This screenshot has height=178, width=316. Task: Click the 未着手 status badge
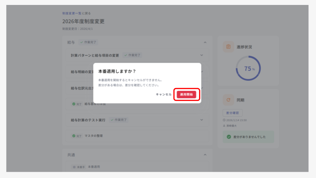point(79,167)
